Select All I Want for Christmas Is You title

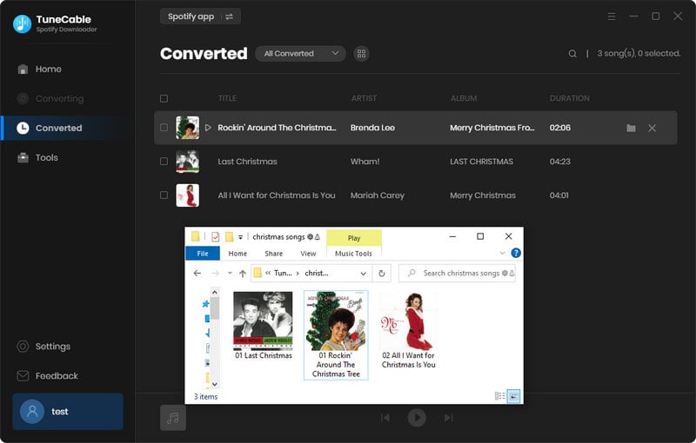point(277,195)
